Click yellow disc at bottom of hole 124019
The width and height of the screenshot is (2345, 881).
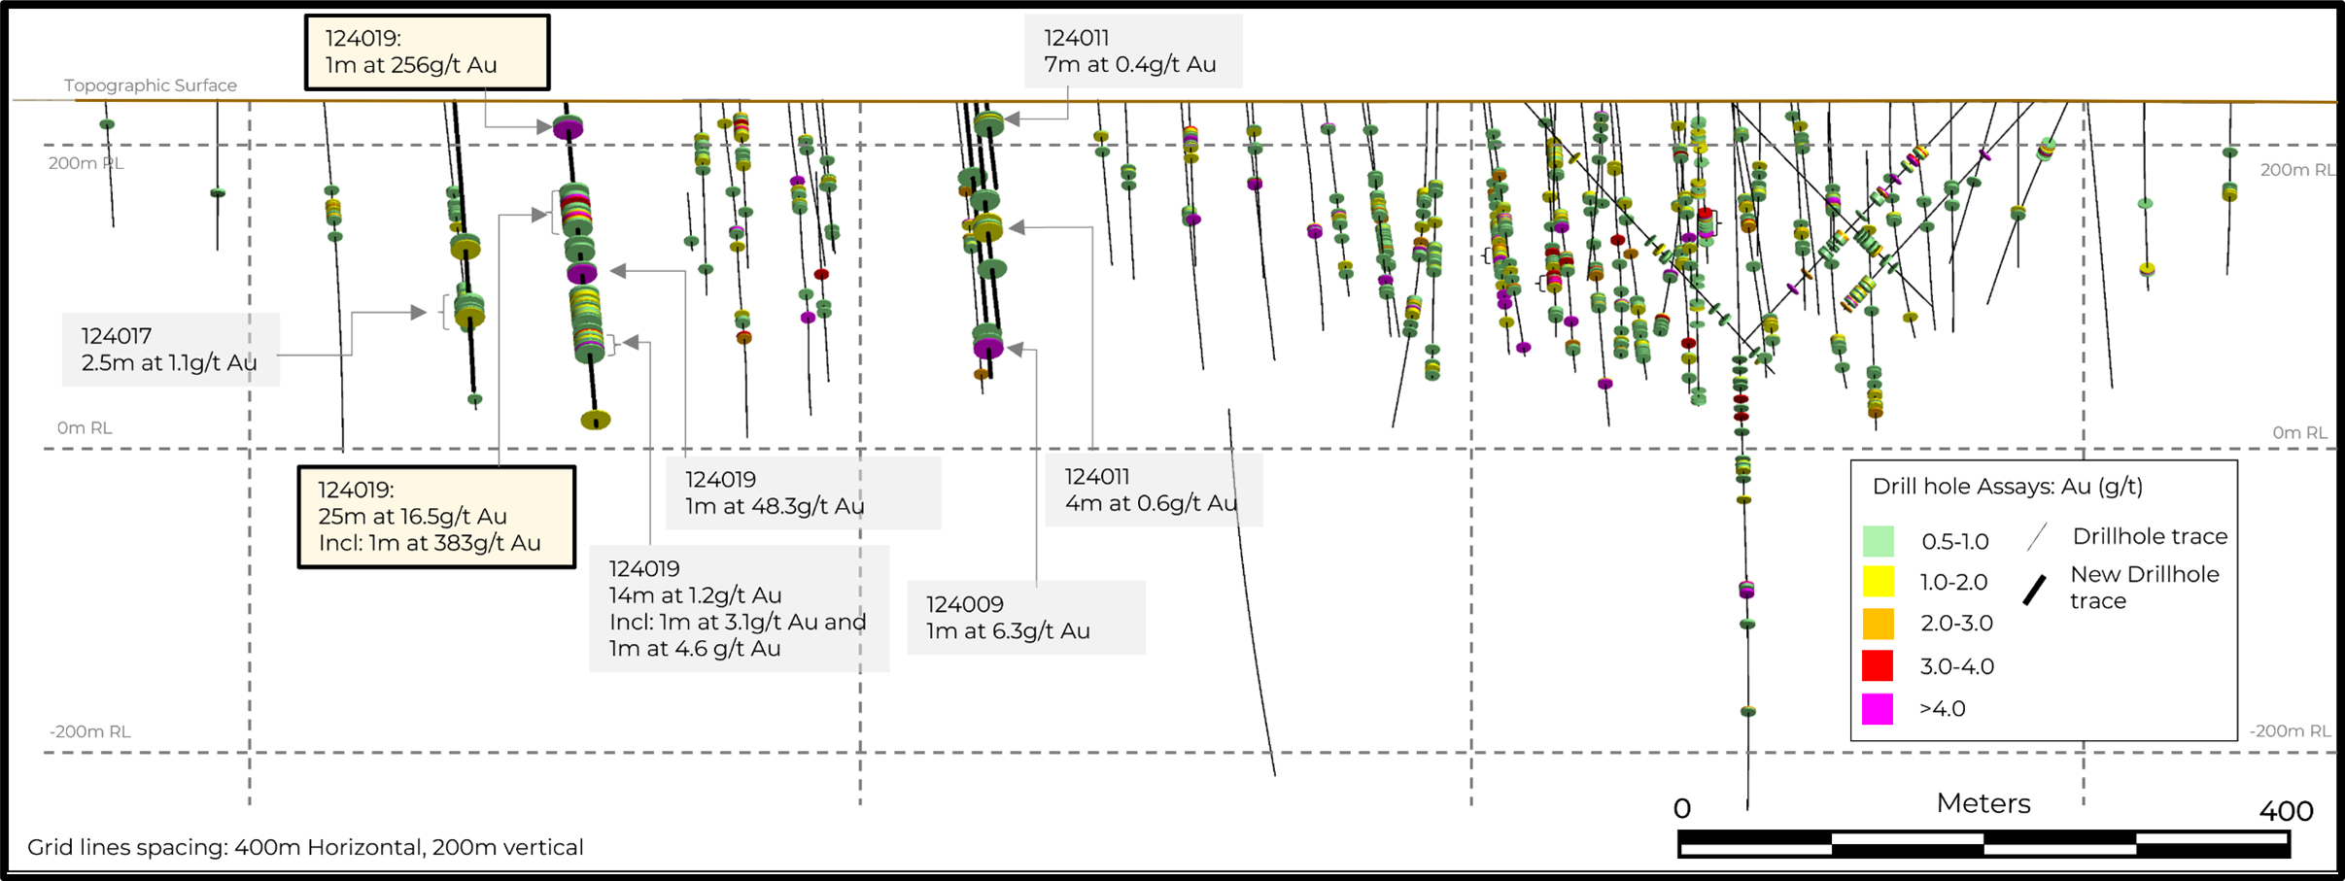click(595, 420)
